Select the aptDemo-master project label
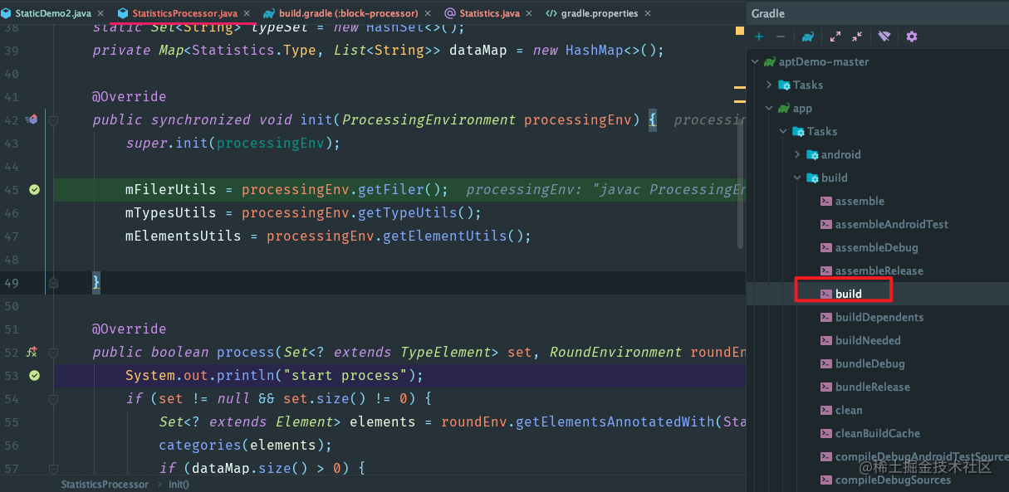This screenshot has height=492, width=1009. click(824, 61)
